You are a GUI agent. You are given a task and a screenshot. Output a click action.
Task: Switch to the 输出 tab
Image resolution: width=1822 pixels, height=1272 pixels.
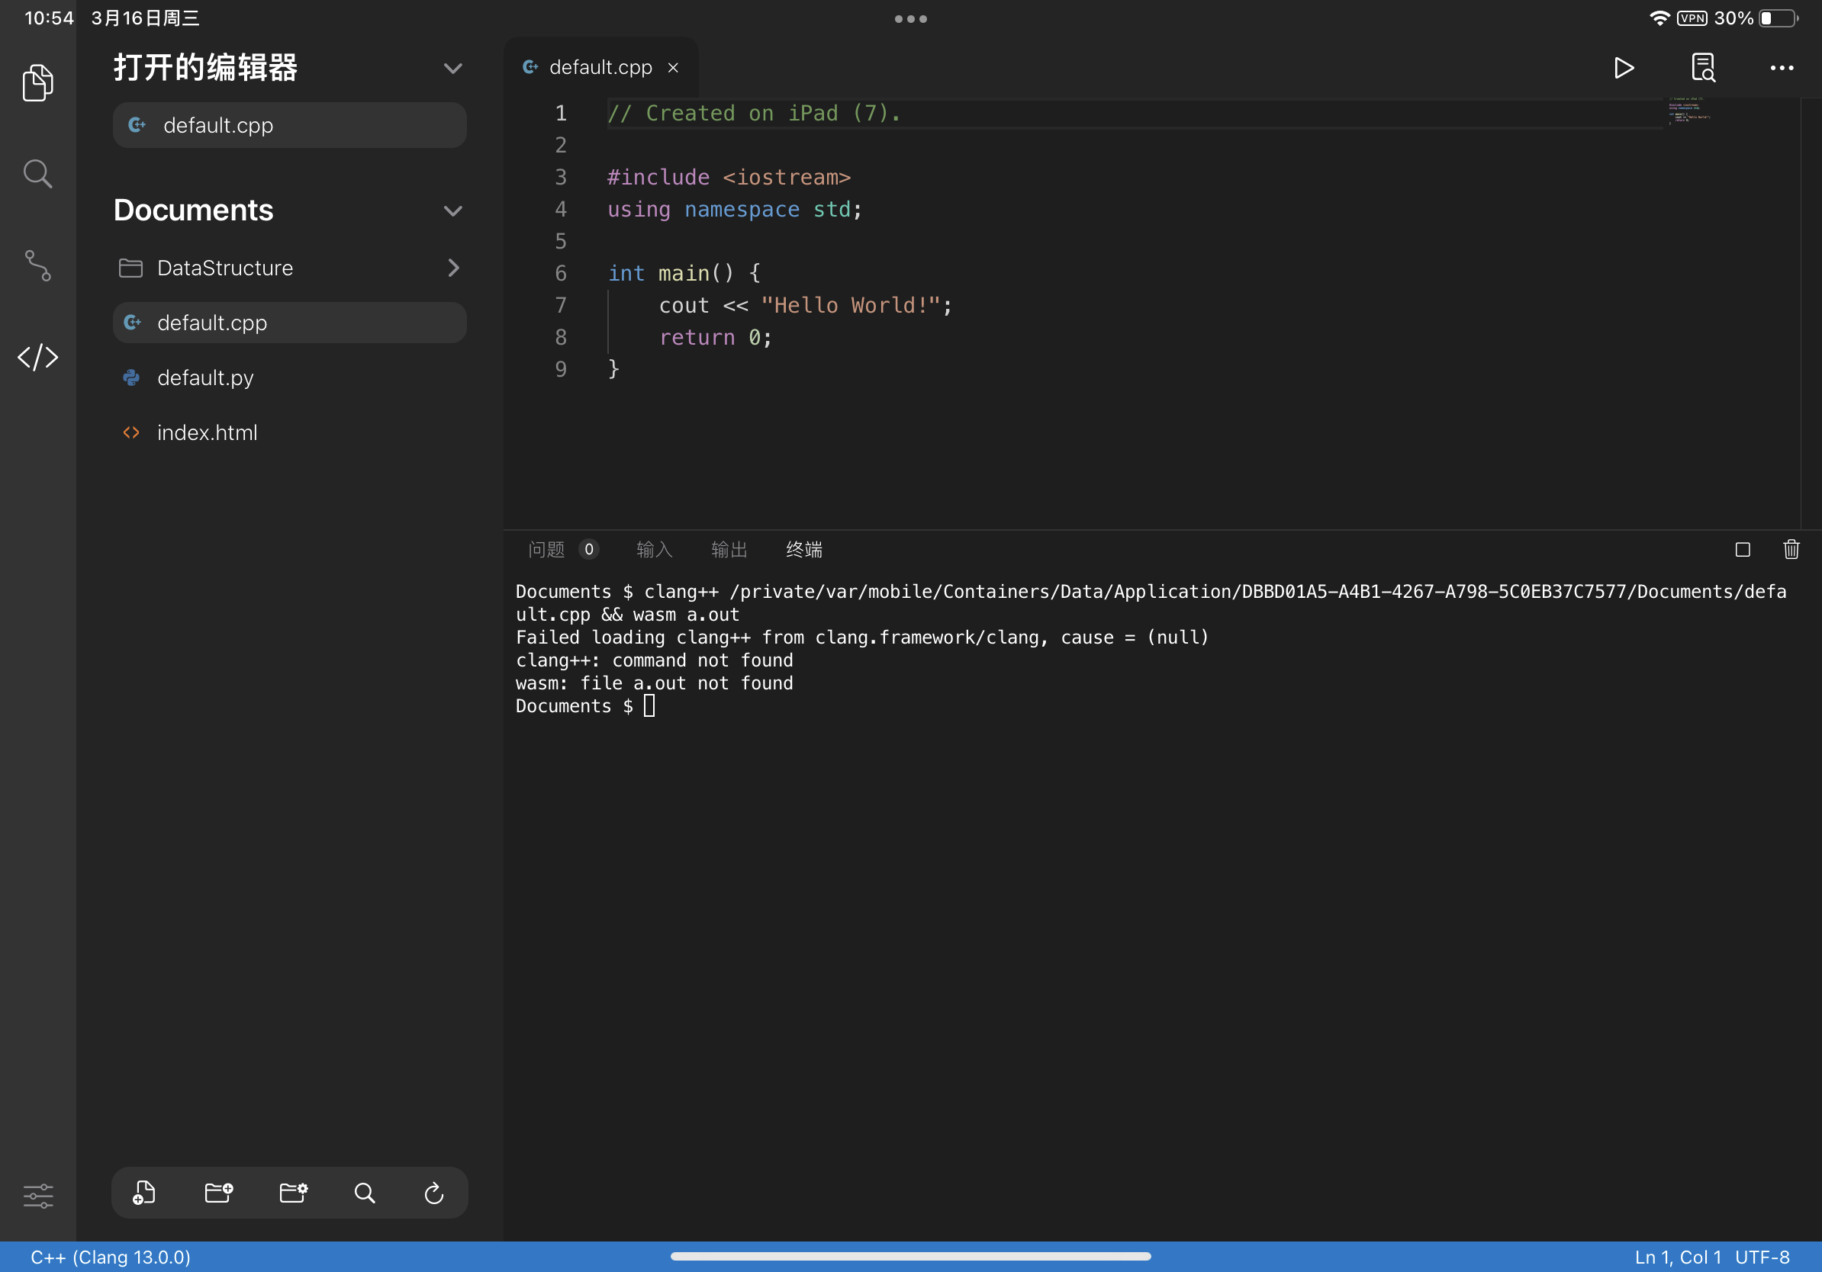[729, 549]
